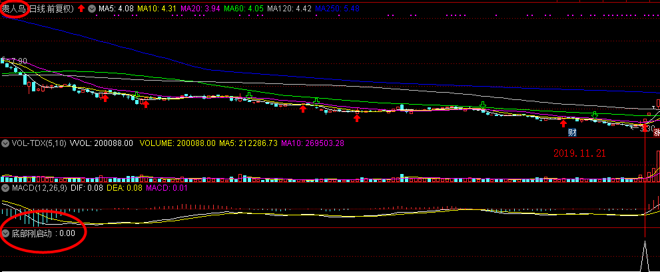Open the round dropdown before MA5: 4.08
Screen dimensions: 660x272
click(x=91, y=8)
